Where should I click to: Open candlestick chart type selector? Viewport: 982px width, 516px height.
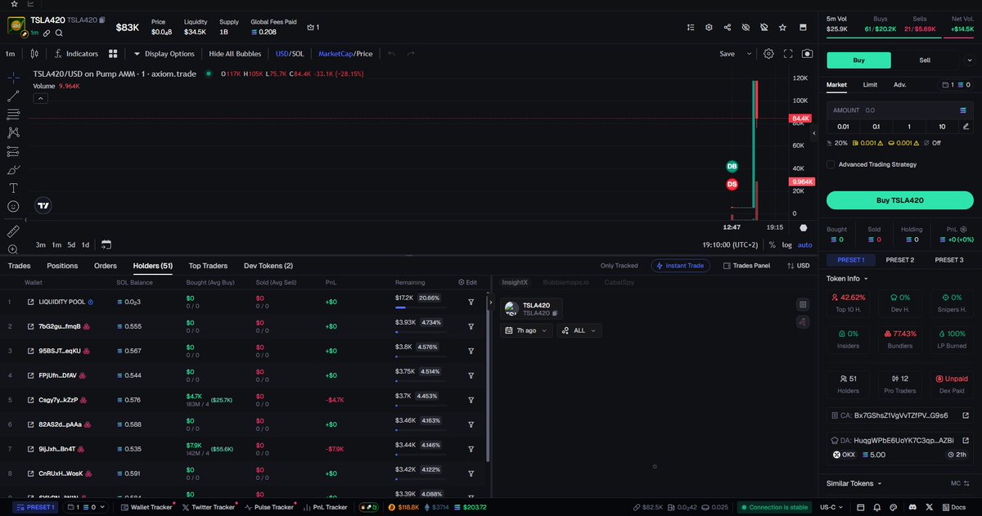[34, 54]
